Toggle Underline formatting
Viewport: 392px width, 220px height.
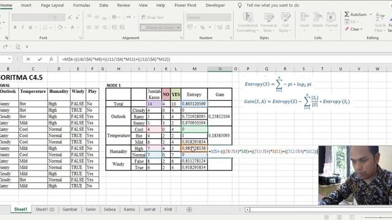point(30,28)
